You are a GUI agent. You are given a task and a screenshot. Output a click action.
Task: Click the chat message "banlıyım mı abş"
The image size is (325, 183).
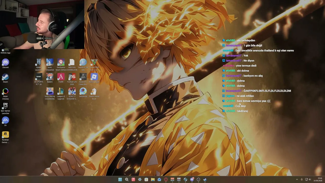253,76
